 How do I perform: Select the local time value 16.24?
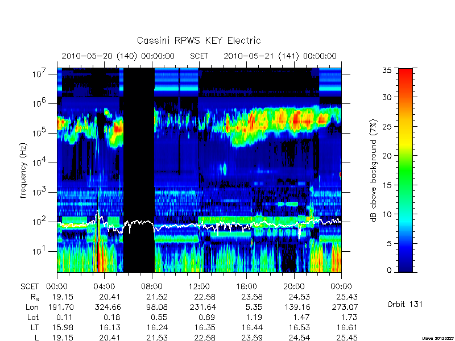[x=157, y=328]
